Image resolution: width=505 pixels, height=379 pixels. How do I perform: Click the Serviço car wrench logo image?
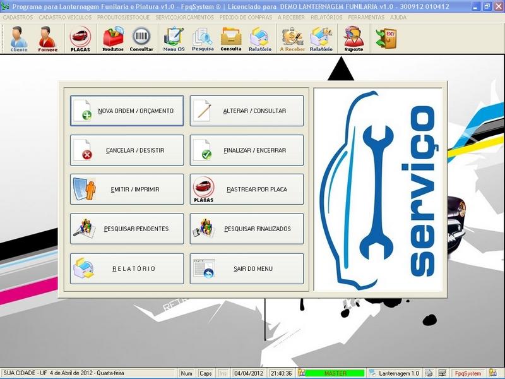pos(378,190)
